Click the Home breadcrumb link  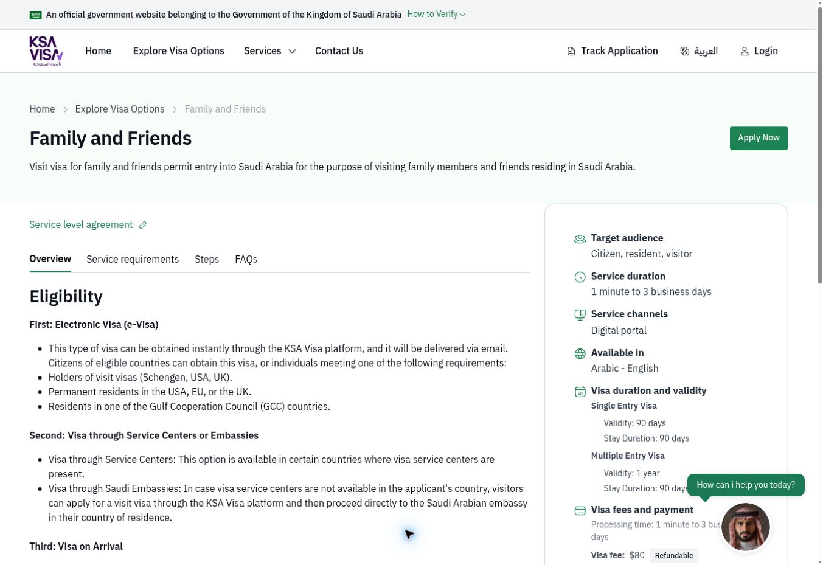pyautogui.click(x=42, y=109)
